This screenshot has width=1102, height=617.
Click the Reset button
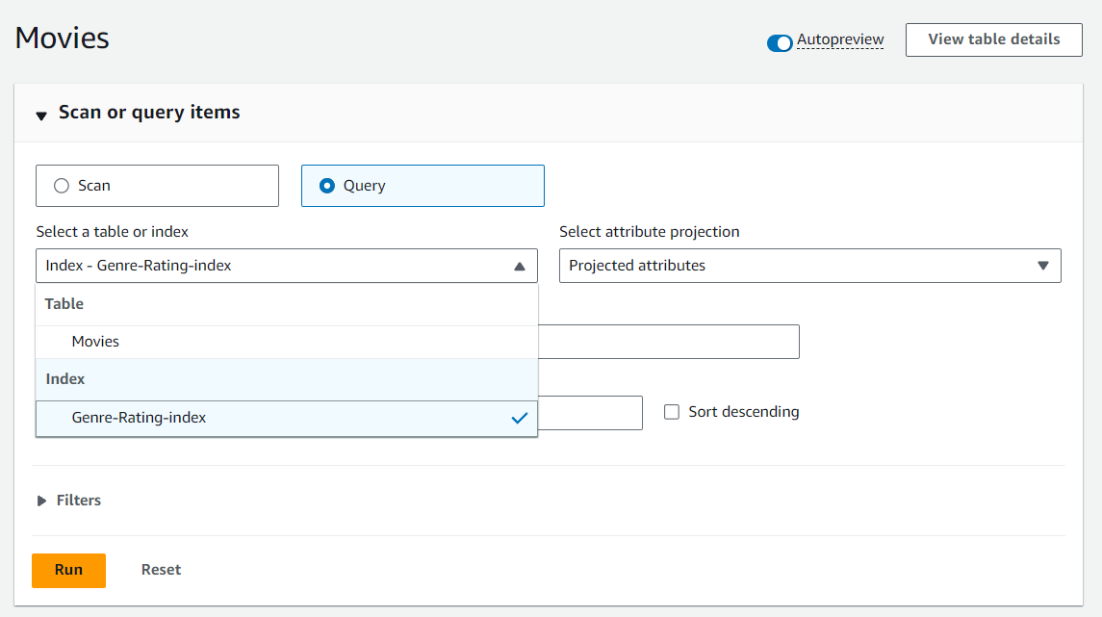pos(161,570)
